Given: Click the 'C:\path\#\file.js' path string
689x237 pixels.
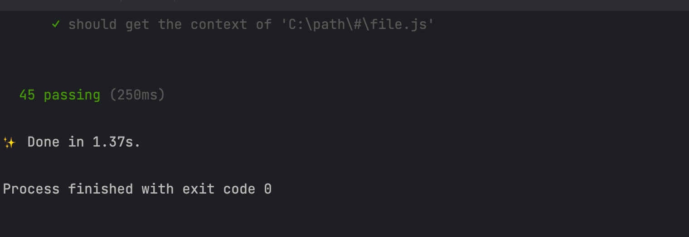Looking at the screenshot, I should click(x=358, y=24).
